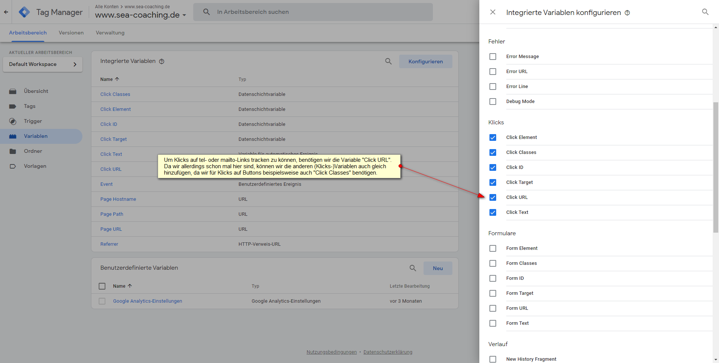Click the Konfigurieren button

point(425,61)
